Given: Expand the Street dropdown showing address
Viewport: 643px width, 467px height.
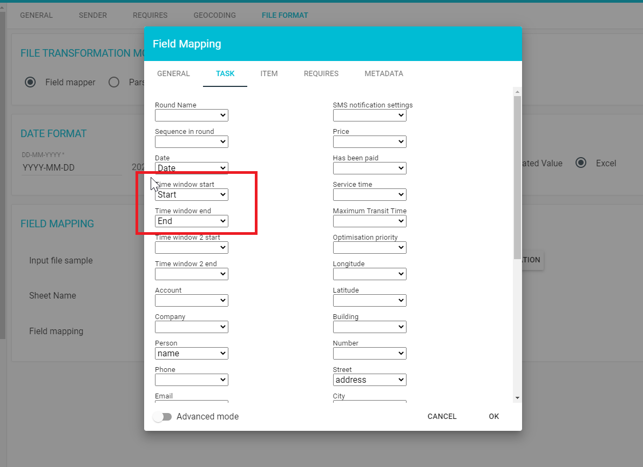Looking at the screenshot, I should click(x=369, y=380).
